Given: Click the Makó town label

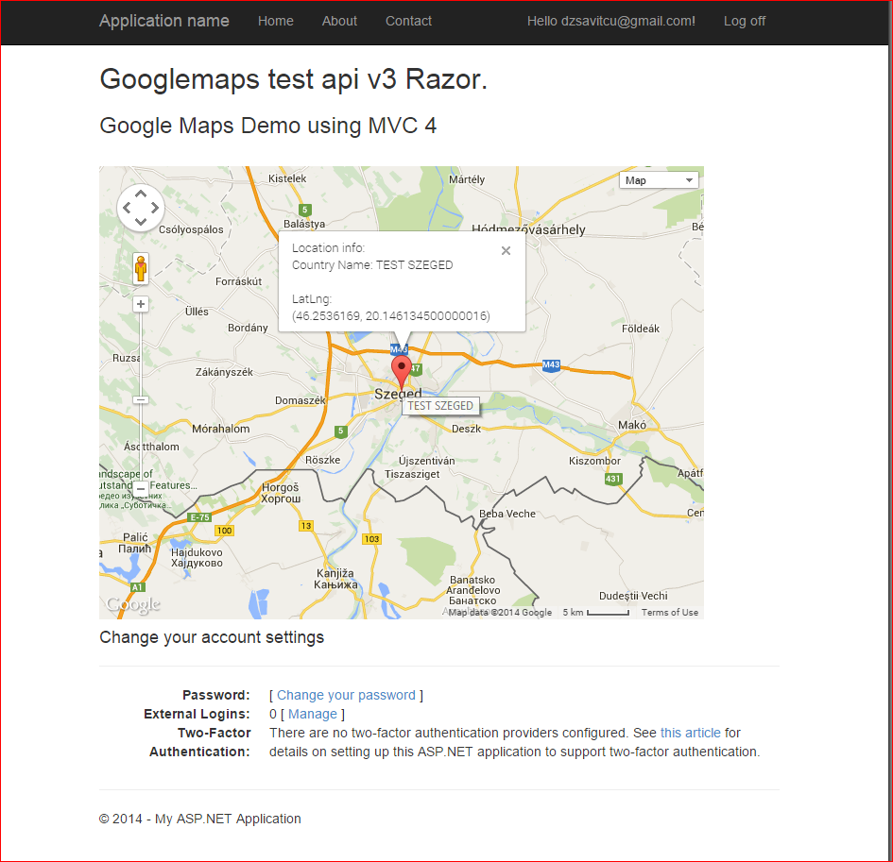Looking at the screenshot, I should 632,425.
